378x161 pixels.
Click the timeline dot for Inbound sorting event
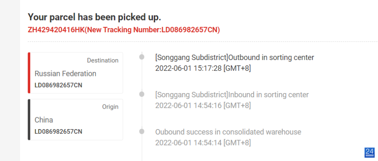tap(142, 94)
